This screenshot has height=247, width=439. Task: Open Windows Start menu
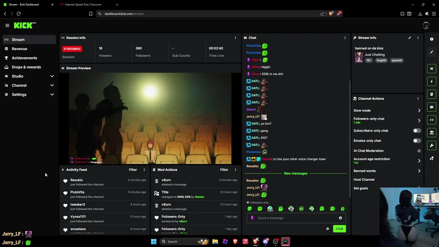click(x=154, y=242)
